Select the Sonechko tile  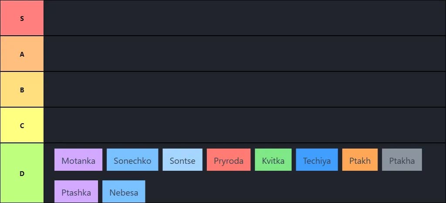pos(132,160)
